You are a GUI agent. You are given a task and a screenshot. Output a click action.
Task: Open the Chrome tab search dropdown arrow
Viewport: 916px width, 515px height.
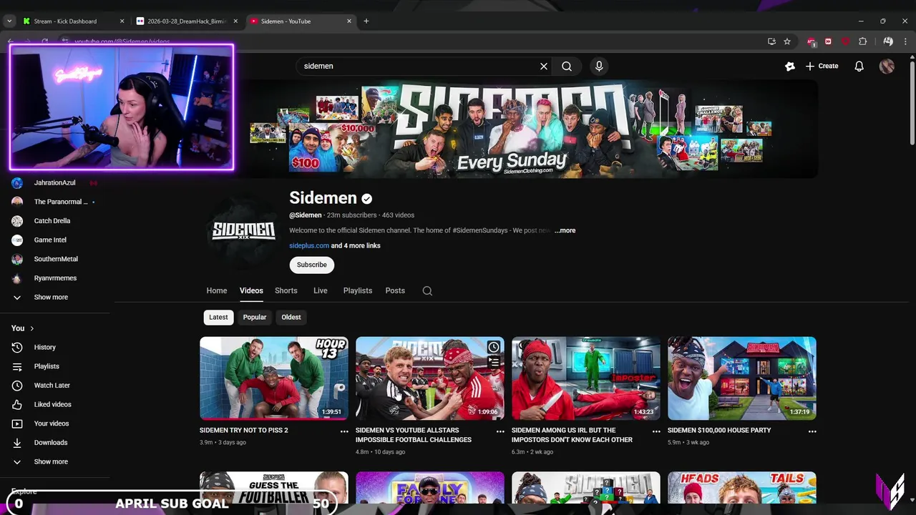[9, 21]
